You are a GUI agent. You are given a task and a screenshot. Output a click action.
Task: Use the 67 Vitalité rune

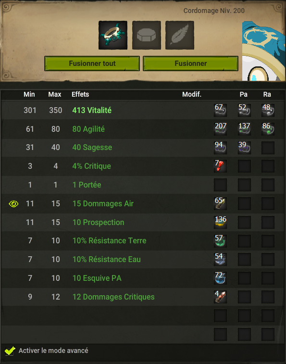pos(220,110)
